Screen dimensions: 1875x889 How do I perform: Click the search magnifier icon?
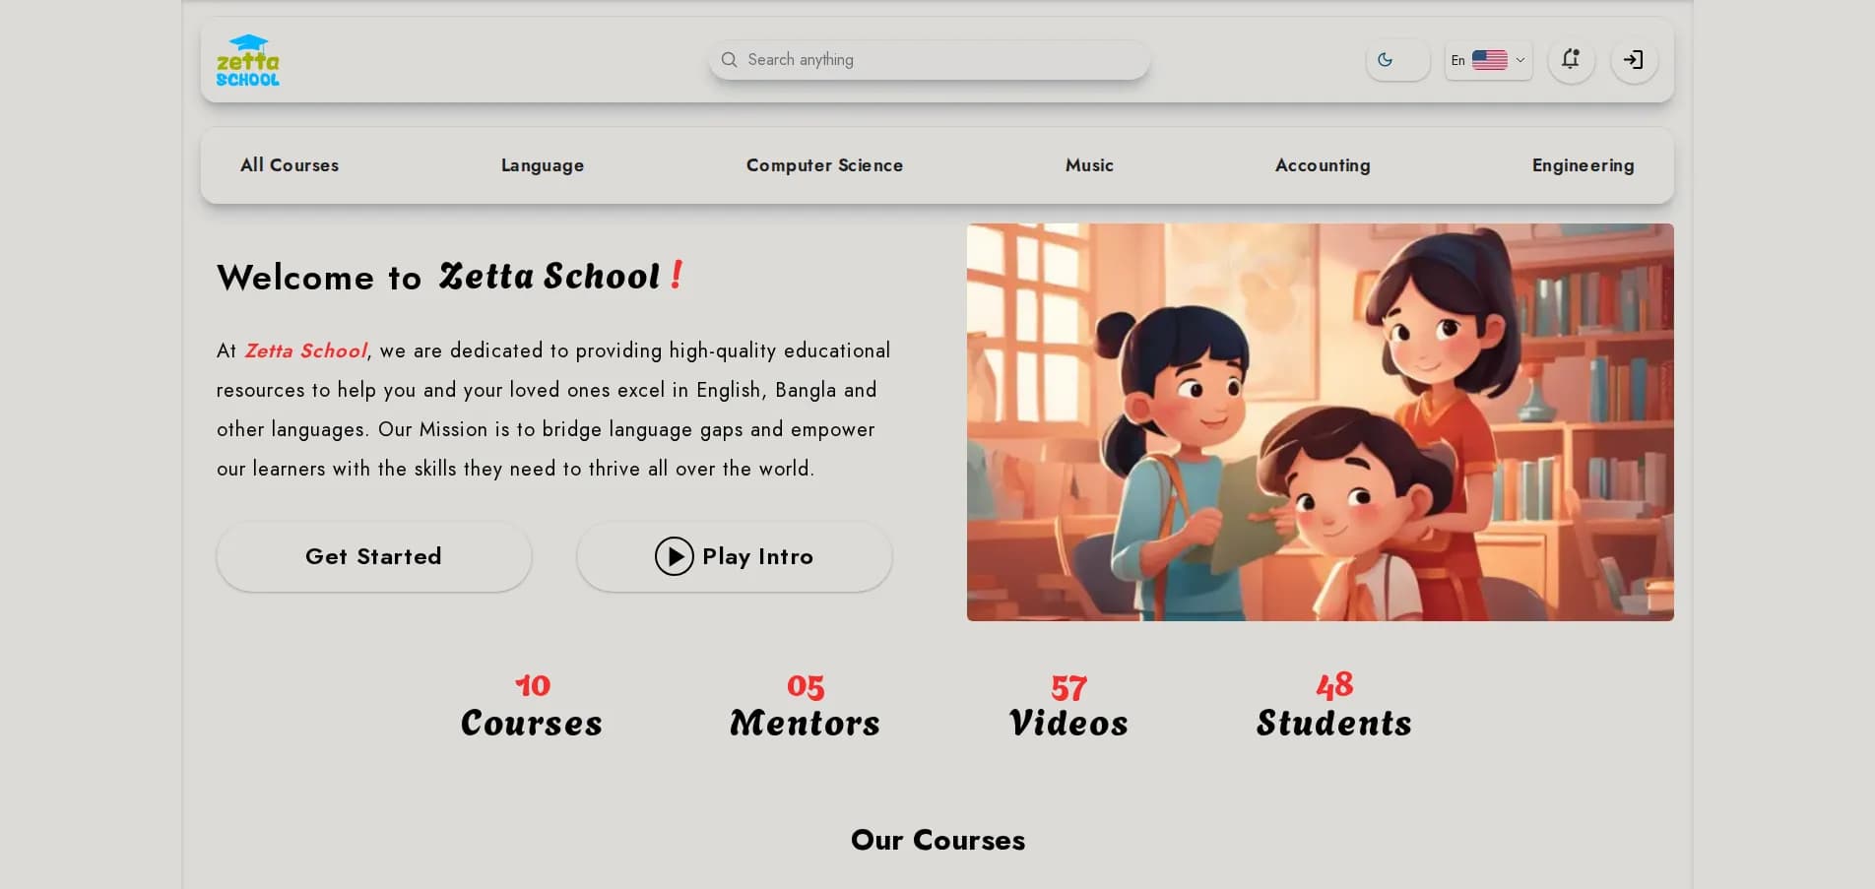coord(729,60)
